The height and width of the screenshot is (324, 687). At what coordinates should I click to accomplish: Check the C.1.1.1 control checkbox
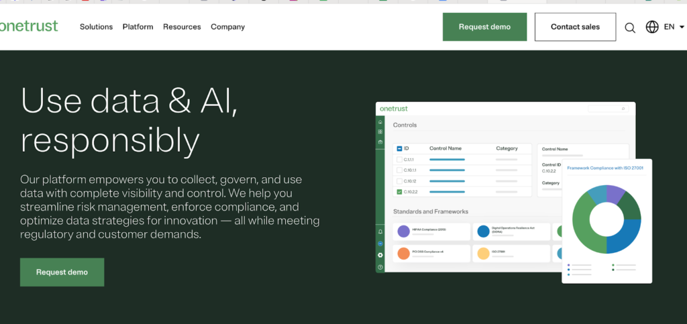399,160
